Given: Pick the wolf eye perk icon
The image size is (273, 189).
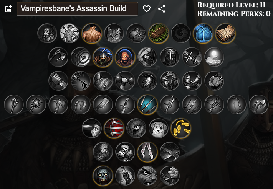Looking at the screenshot, I should (136, 128).
